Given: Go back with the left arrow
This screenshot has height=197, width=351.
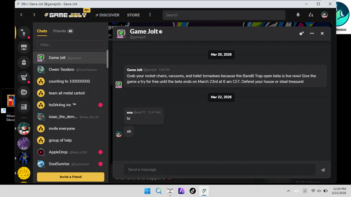Looking at the screenshot, I should point(21,15).
